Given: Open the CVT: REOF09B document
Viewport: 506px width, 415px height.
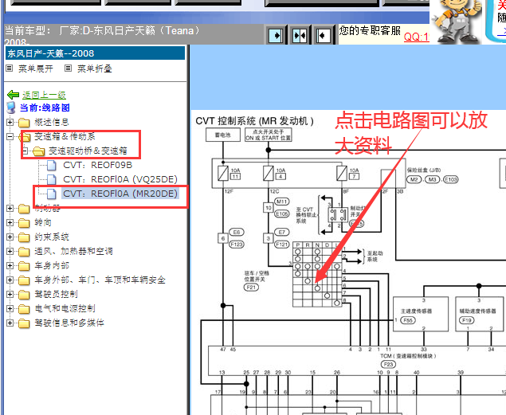Looking at the screenshot, I should [98, 165].
